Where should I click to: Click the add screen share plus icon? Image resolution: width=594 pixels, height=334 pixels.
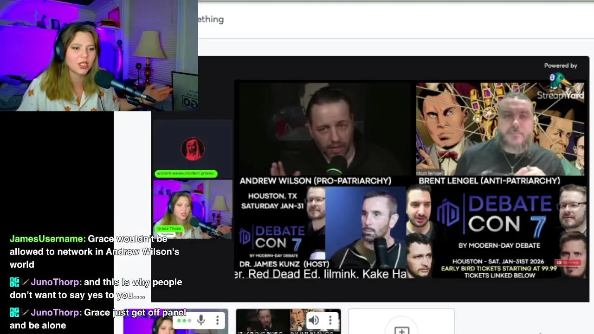[401, 330]
